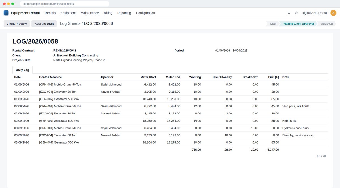The image size is (340, 188).
Task: Sort by the Note column header
Action: (286, 77)
